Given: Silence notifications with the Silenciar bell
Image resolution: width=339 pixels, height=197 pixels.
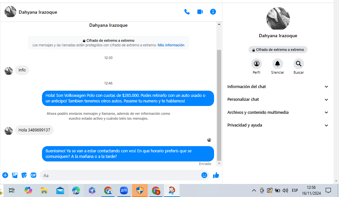Looking at the screenshot, I should coord(278,64).
